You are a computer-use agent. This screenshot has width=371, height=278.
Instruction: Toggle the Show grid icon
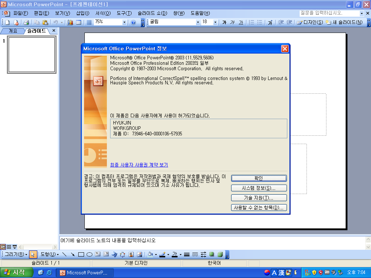point(89,22)
